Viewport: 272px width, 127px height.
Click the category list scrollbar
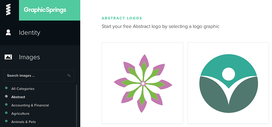(76, 106)
